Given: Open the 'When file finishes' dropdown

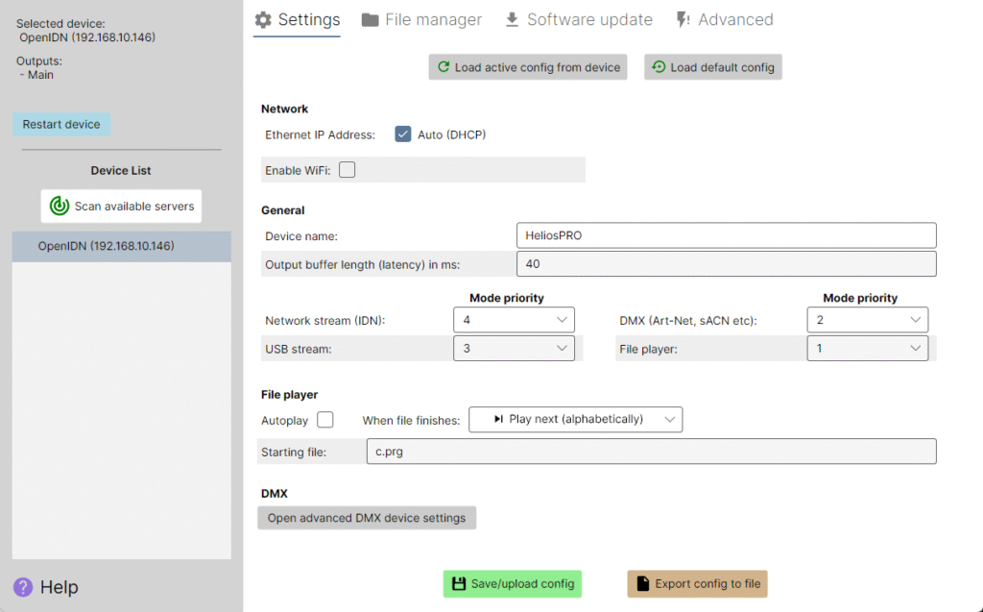Looking at the screenshot, I should [x=575, y=419].
